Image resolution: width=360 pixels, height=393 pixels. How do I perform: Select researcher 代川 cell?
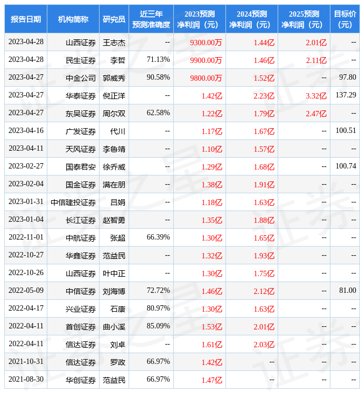pyautogui.click(x=114, y=131)
